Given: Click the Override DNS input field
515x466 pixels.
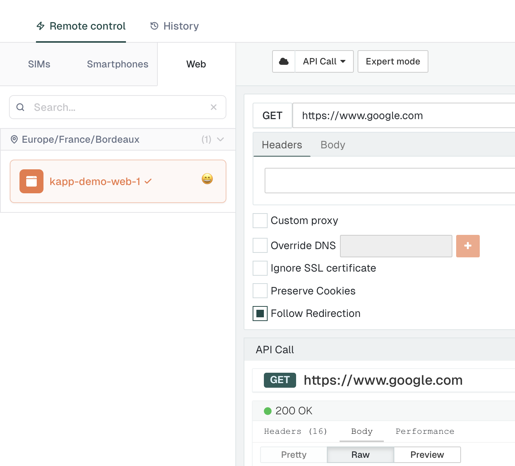Looking at the screenshot, I should [396, 246].
